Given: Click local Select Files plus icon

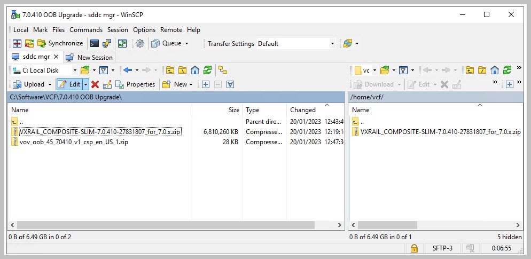Looking at the screenshot, I should [x=205, y=84].
